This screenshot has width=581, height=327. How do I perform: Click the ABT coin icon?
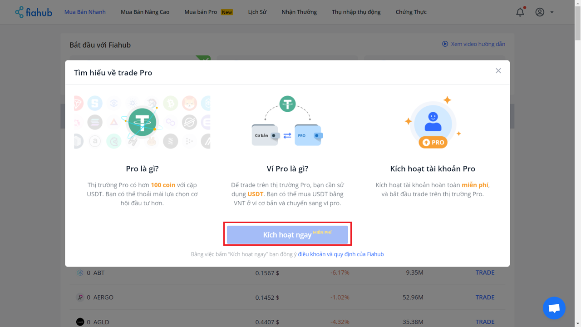point(80,273)
